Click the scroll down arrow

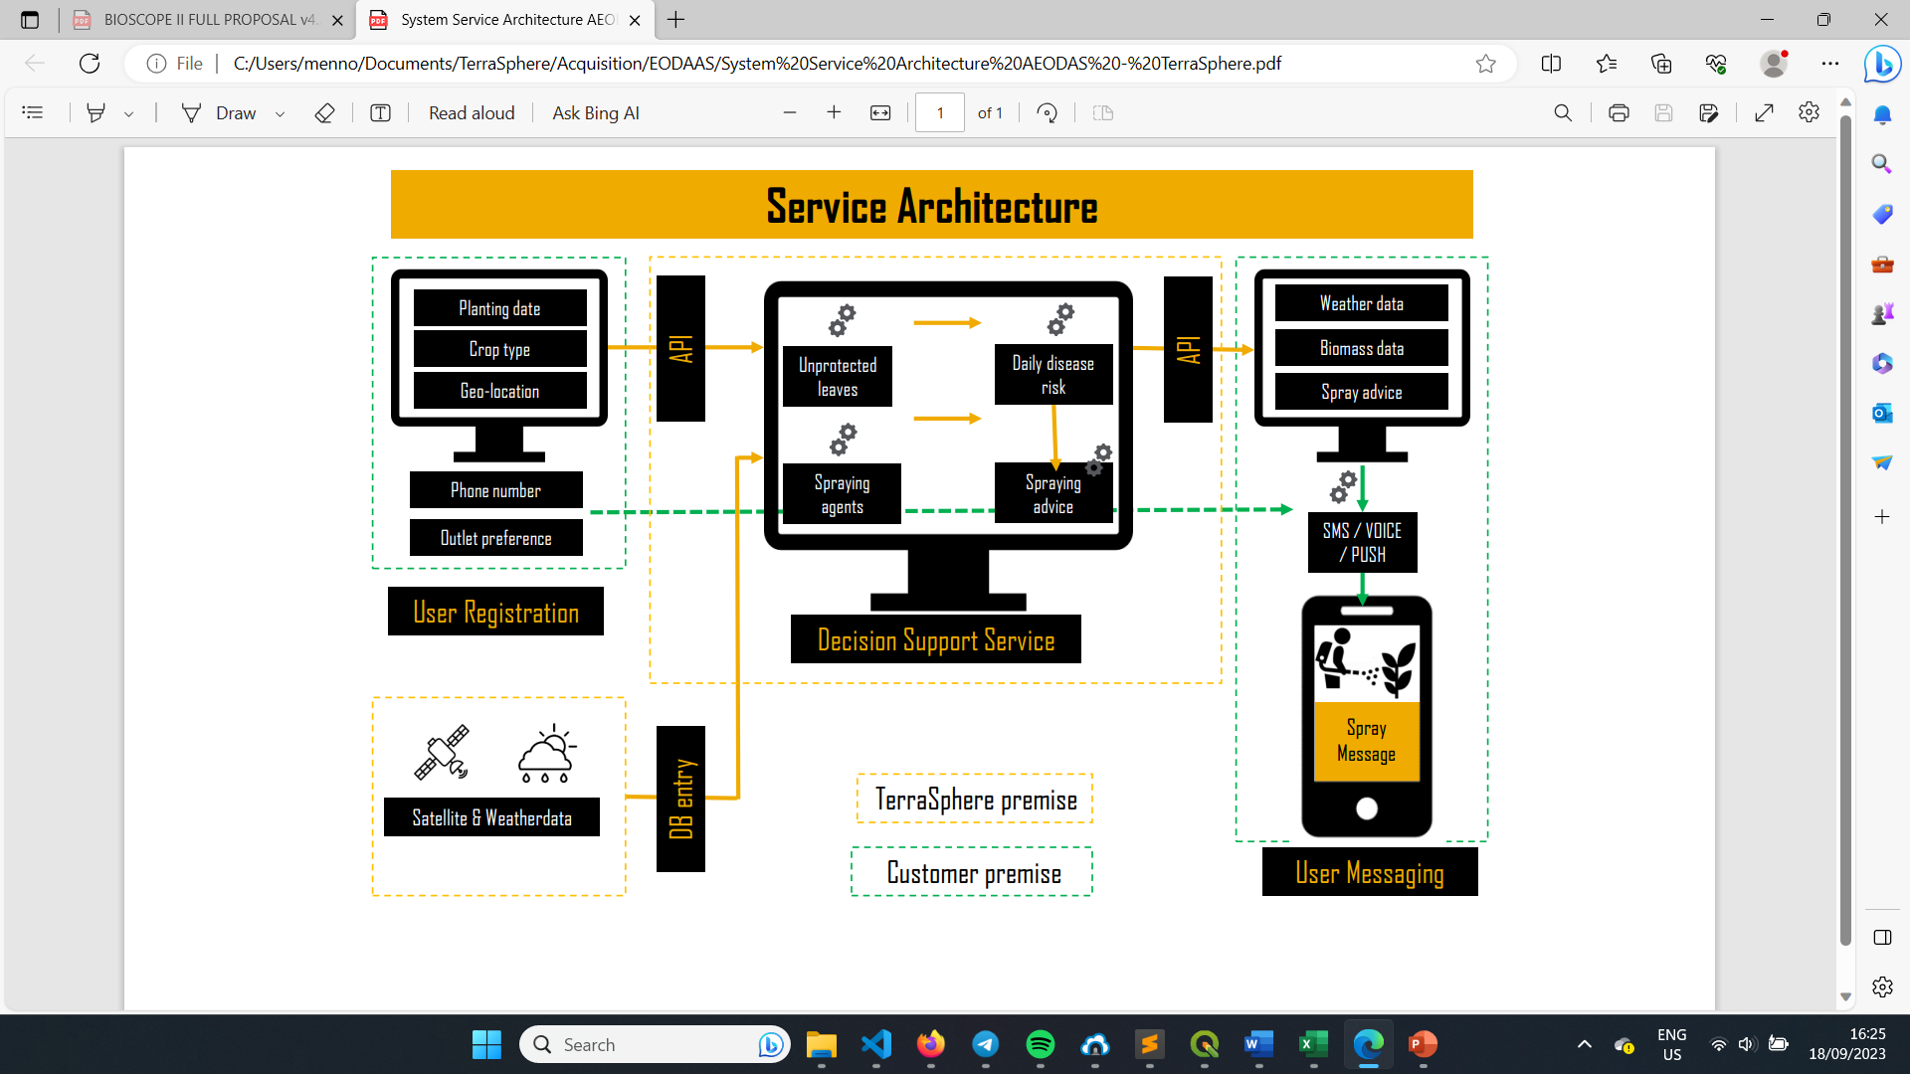point(1845,996)
